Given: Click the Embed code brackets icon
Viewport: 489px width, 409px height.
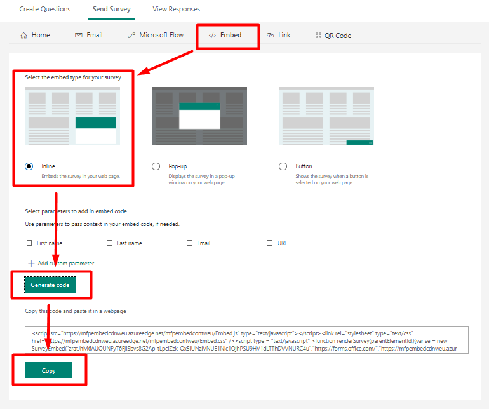Looking at the screenshot, I should (212, 35).
